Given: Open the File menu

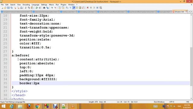Looking at the screenshot, I should click(2, 5).
